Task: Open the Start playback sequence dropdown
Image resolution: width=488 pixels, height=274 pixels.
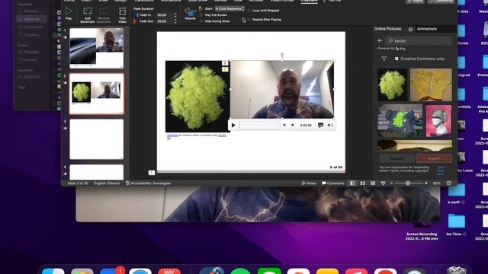Action: 230,8
